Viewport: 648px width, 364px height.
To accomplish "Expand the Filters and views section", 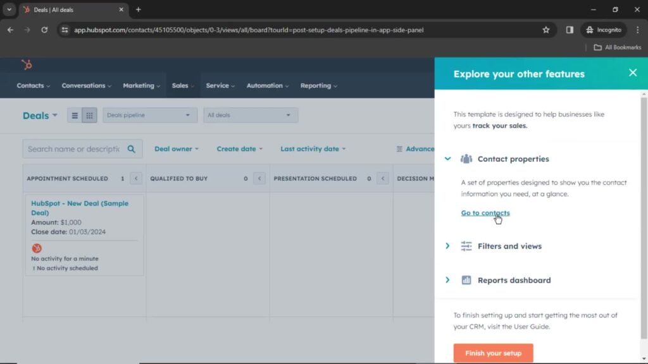I will [447, 246].
